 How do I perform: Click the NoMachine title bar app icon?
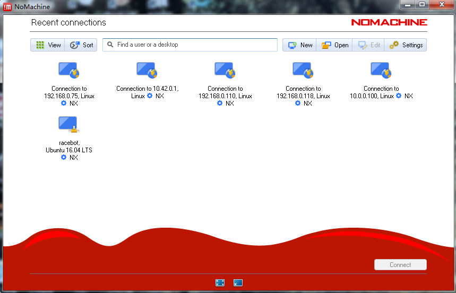tap(7, 7)
